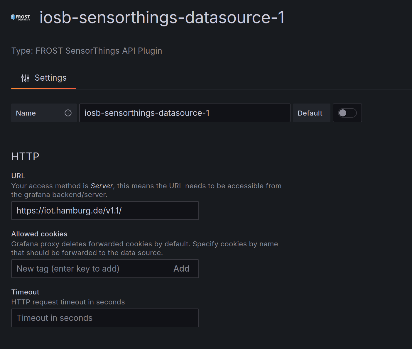Click the HTTP request timeout description text
The height and width of the screenshot is (349, 412).
pyautogui.click(x=68, y=302)
